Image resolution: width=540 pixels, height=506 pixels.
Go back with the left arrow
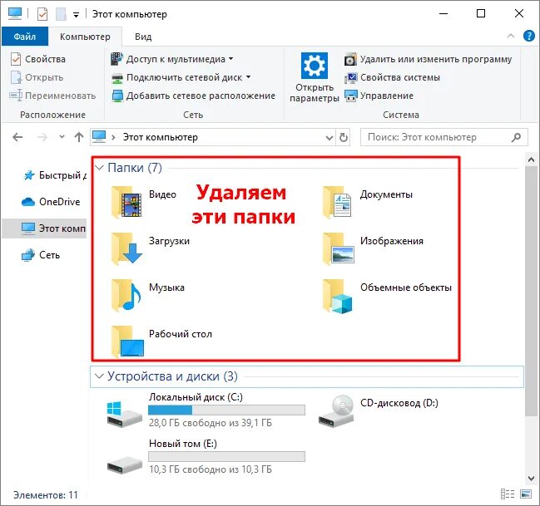tap(17, 138)
